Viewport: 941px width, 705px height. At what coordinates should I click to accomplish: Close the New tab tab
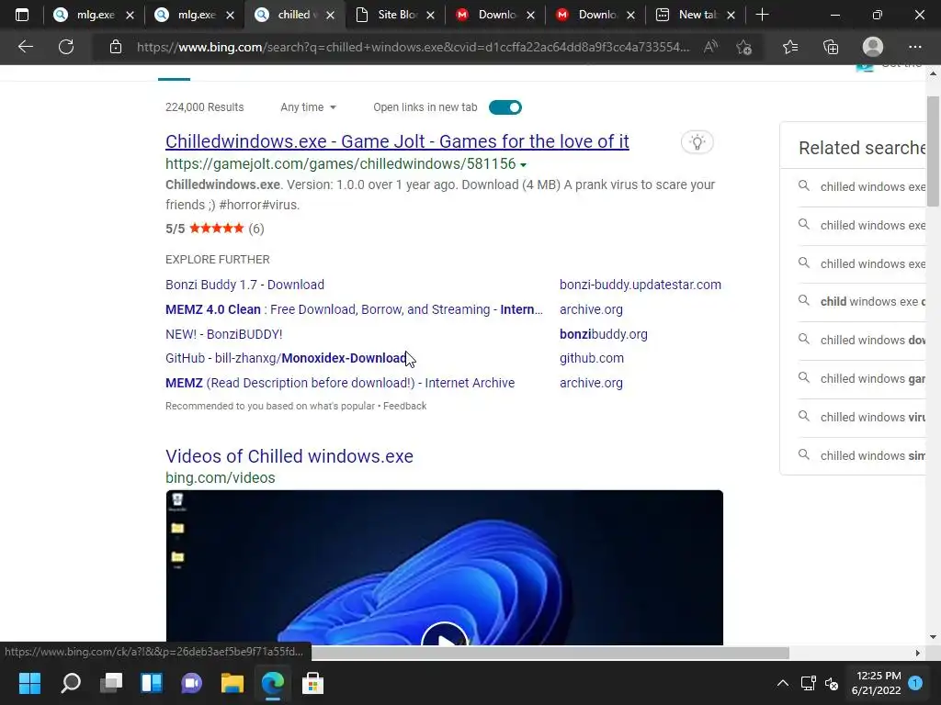pos(731,16)
